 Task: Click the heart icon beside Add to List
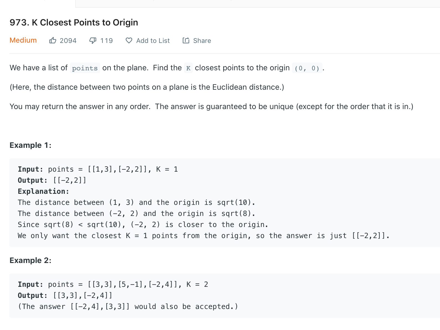click(x=129, y=40)
